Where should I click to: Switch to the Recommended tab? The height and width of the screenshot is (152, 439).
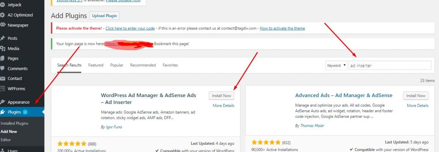pos(143,65)
